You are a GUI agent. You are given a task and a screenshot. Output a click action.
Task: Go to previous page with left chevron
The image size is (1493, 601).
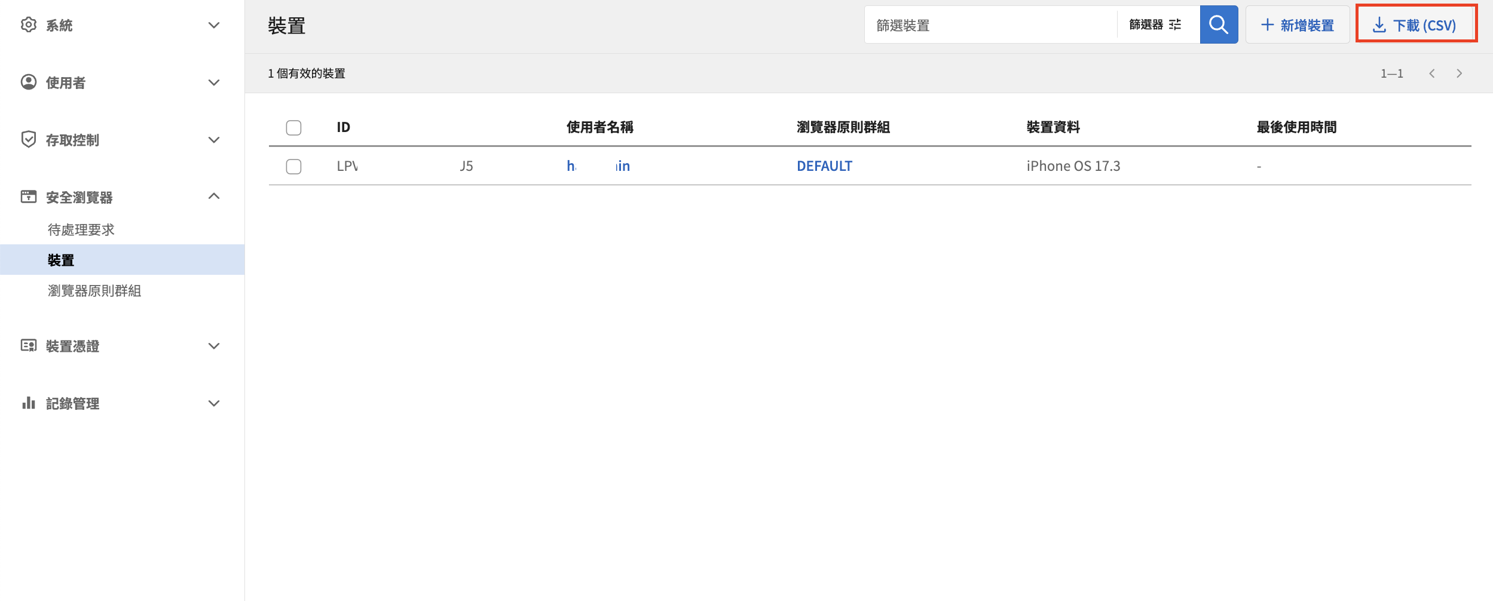1432,73
